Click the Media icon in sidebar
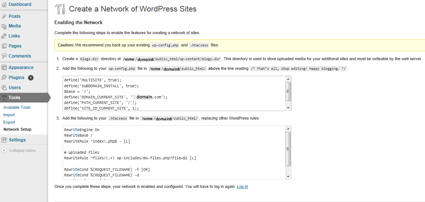Screen dimensions: 425x202 coord(4,26)
